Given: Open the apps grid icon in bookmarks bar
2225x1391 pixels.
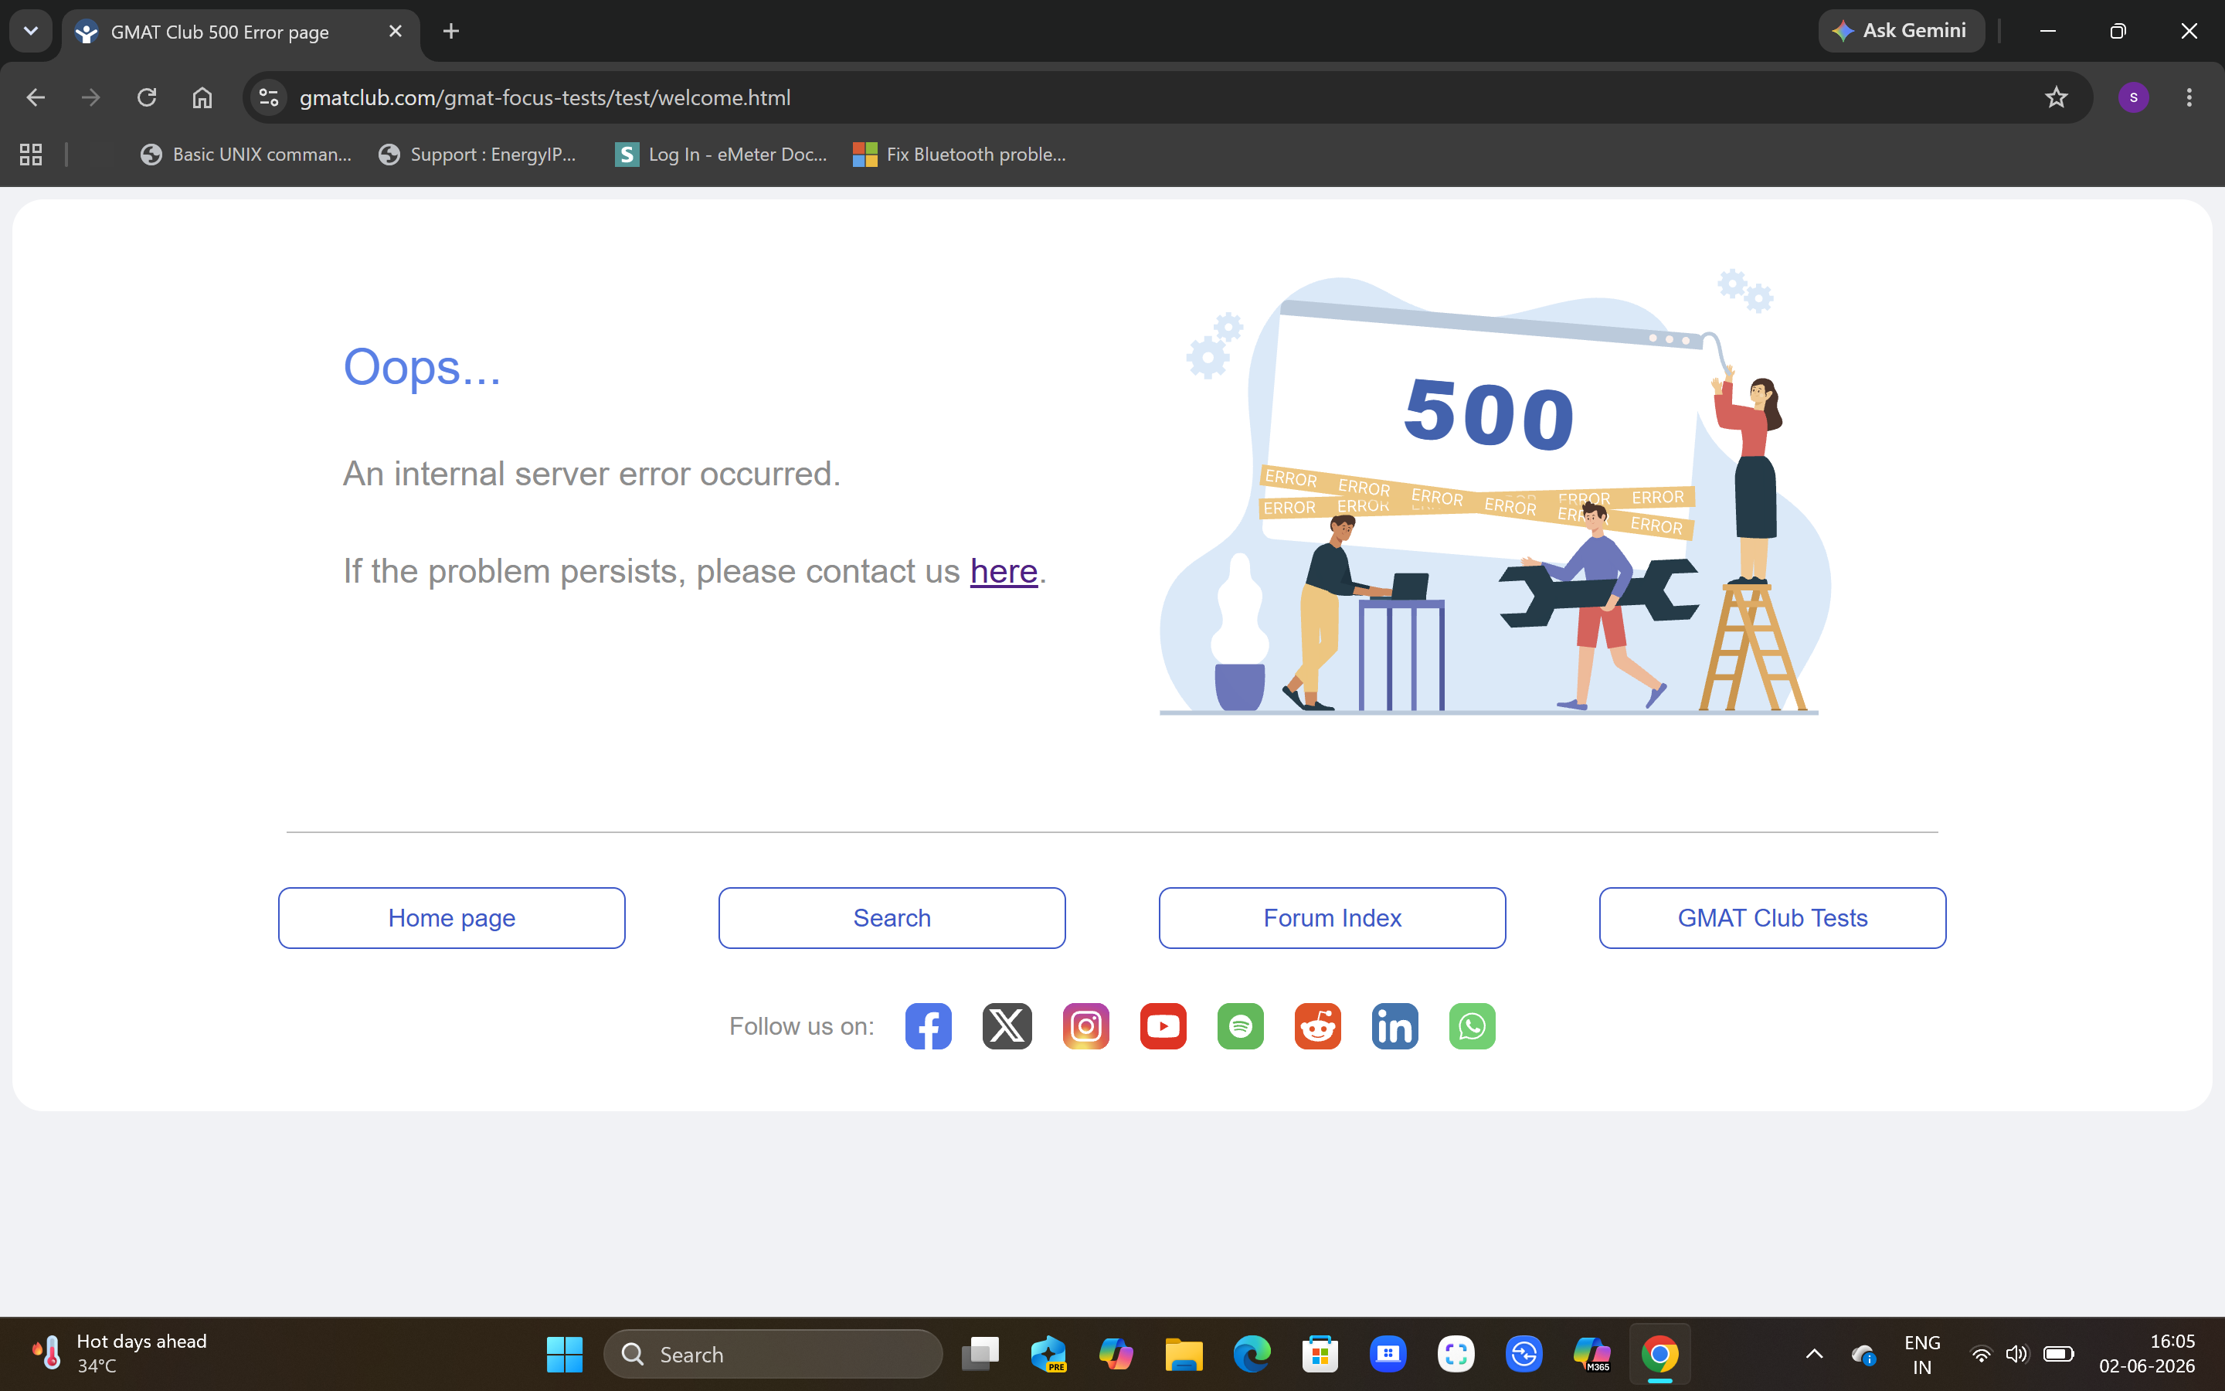Looking at the screenshot, I should pyautogui.click(x=30, y=155).
